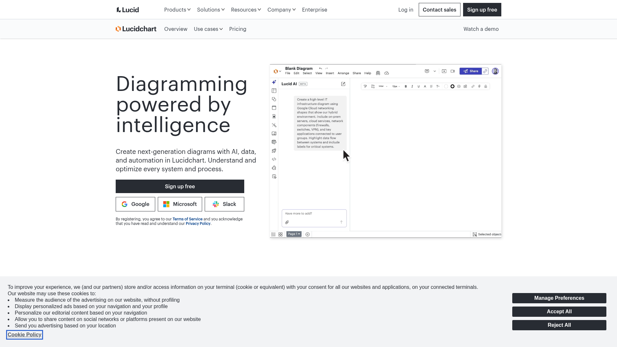Open the image insert icon in sidebar
Image resolution: width=617 pixels, height=347 pixels.
pyautogui.click(x=274, y=134)
